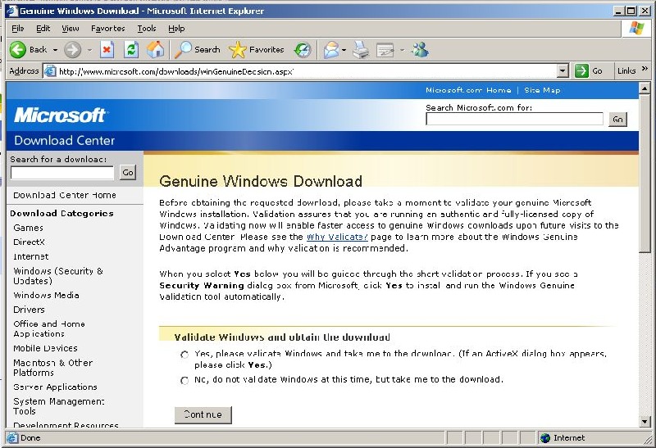Open the Favorites star icon
Screen dimensions: 656x448
click(x=238, y=50)
